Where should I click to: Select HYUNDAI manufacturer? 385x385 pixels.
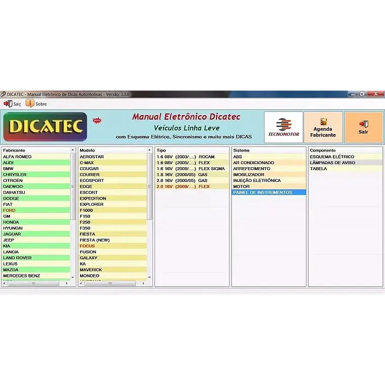(x=36, y=228)
